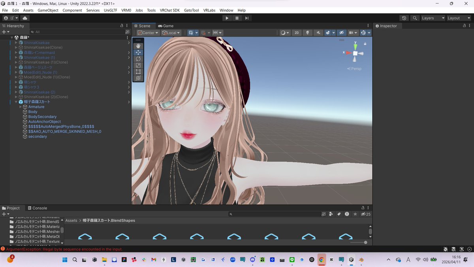Screen dimensions: 474x267
Task: Click the Hierarchy create plus button
Action: point(5,32)
